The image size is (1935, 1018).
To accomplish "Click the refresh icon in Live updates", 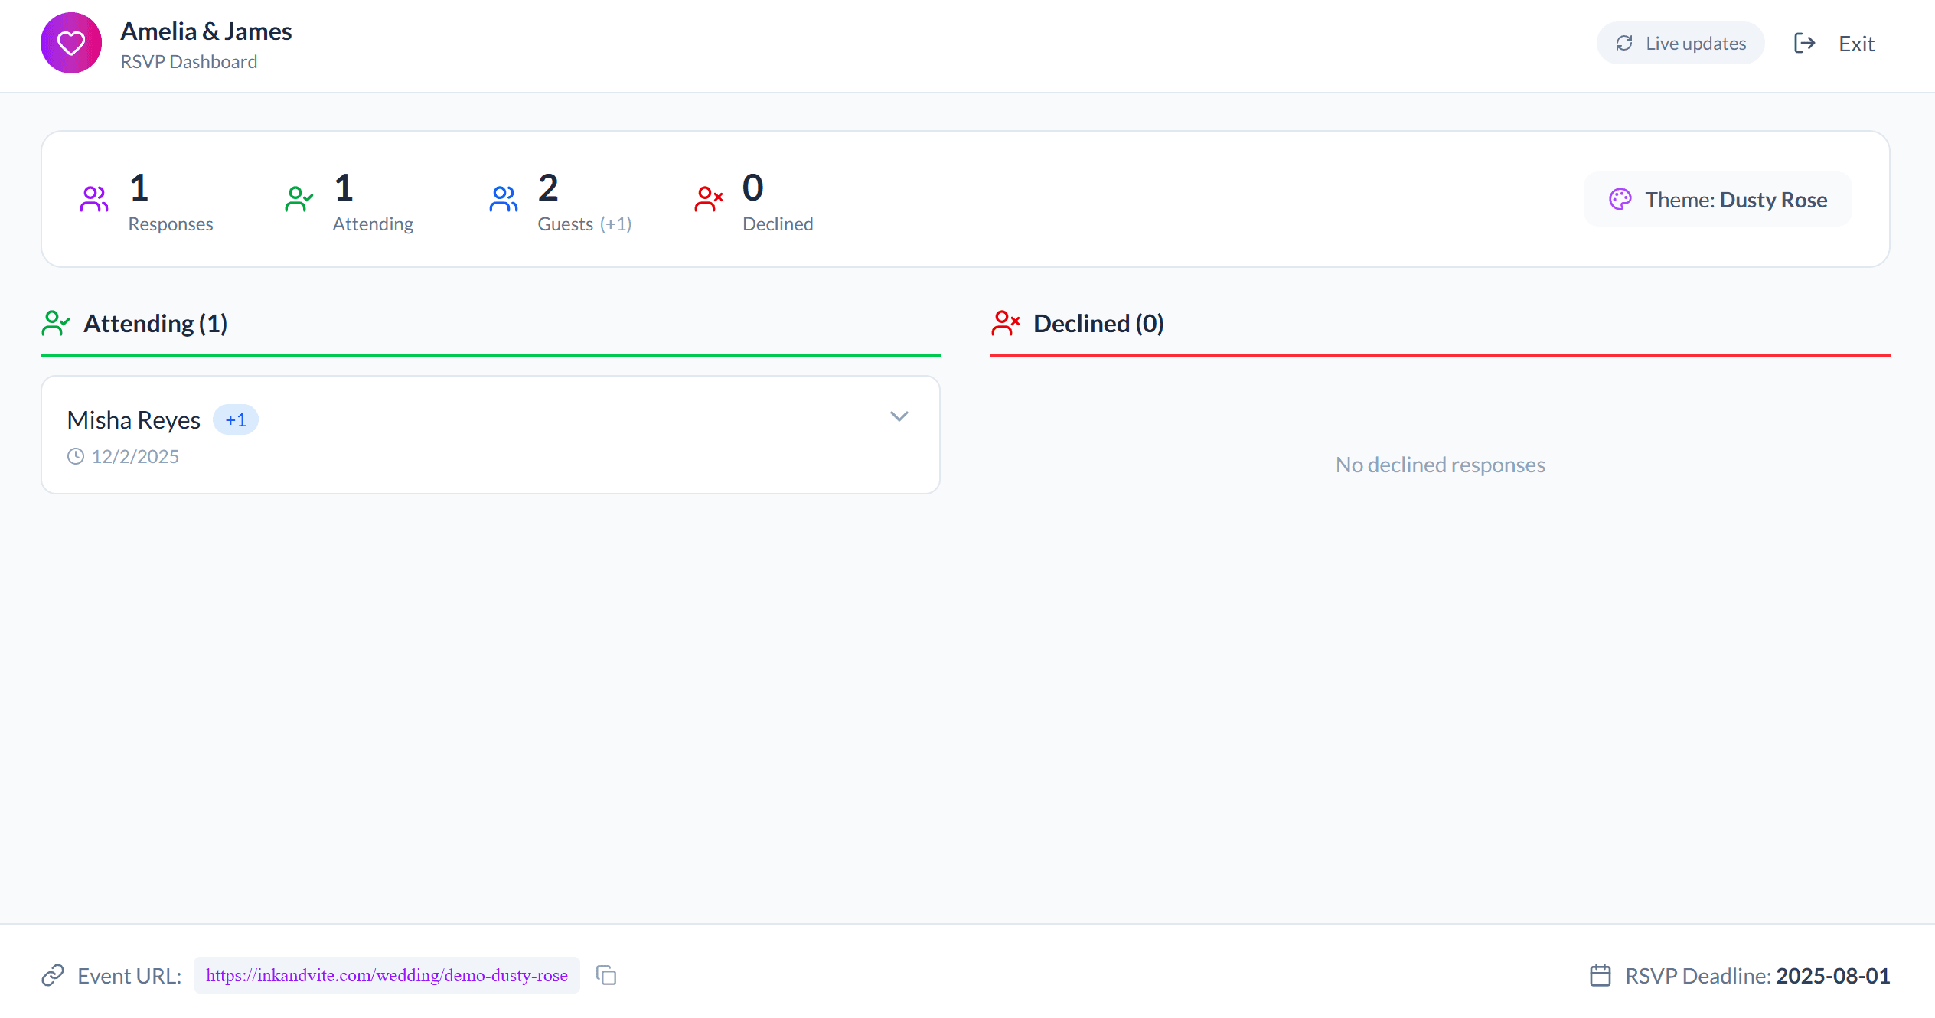I will [1625, 43].
